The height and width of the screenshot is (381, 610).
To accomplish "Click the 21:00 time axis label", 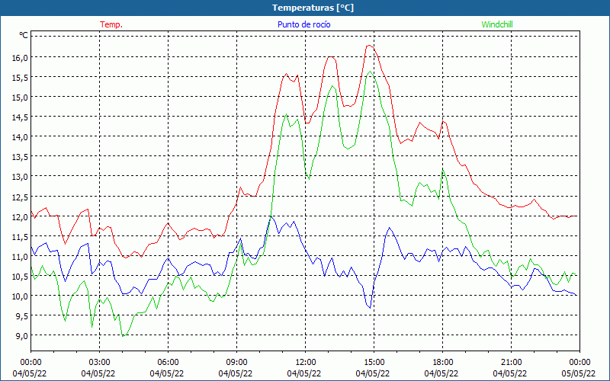I will [511, 362].
